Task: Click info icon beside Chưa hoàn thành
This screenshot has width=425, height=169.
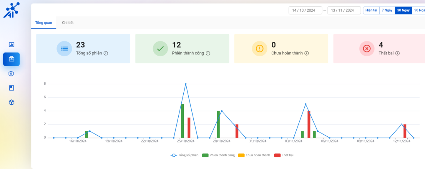Action: 307,53
